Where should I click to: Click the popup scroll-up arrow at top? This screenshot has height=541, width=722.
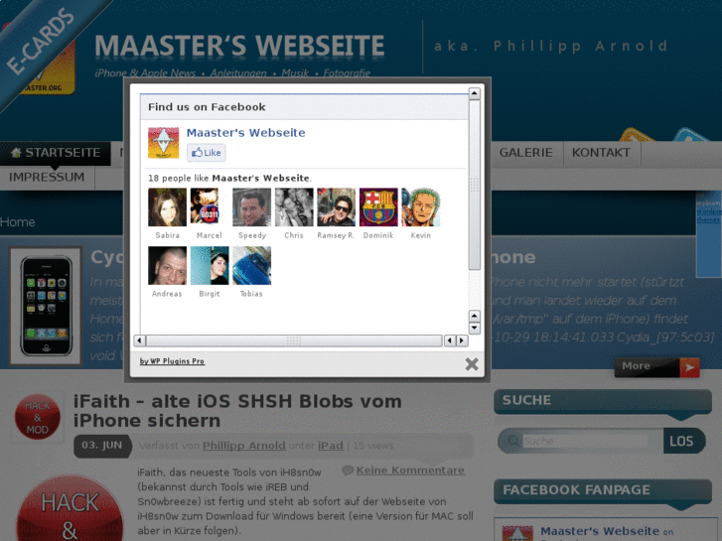pyautogui.click(x=475, y=93)
